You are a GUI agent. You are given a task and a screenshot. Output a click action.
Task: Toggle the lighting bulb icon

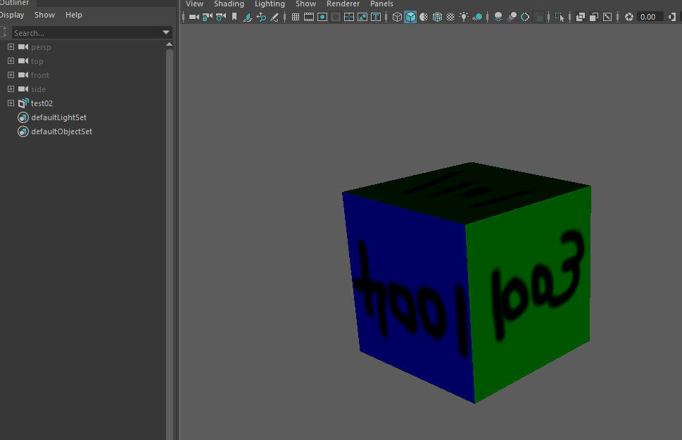tap(465, 17)
